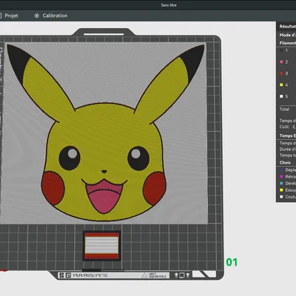The width and height of the screenshot is (296, 296).
Task: Toggle the cyan Dérét… legend entry
Action: coord(287,184)
